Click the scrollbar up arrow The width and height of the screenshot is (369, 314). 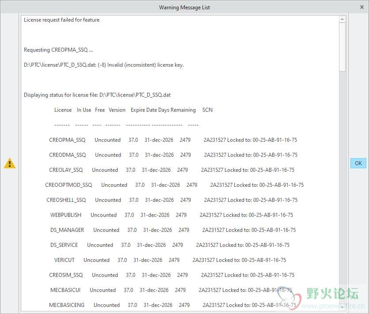342,19
